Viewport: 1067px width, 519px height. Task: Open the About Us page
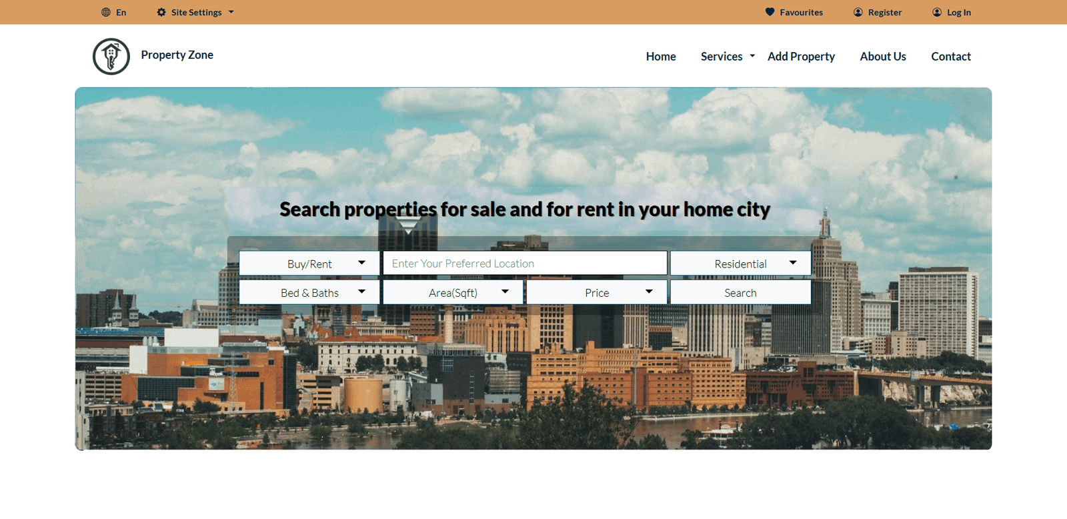point(883,57)
